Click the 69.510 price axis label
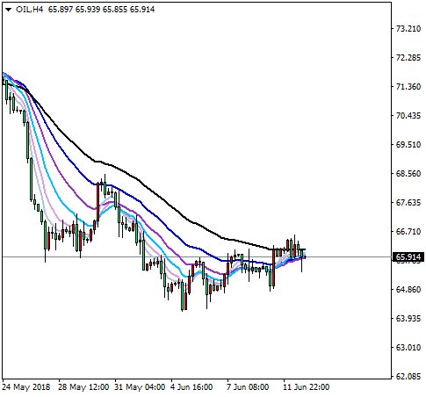426x397 pixels. [x=408, y=145]
